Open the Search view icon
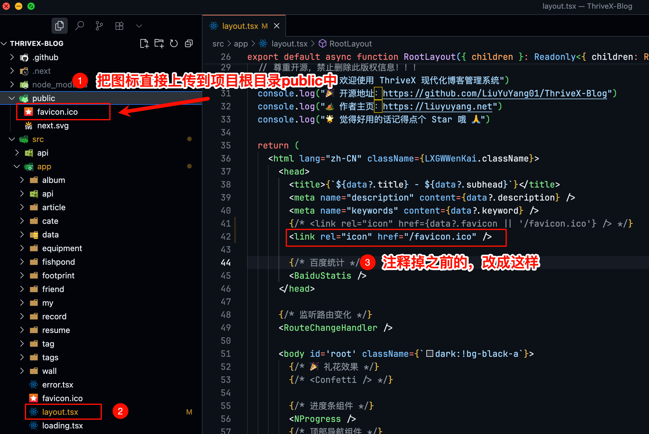The image size is (649, 434). point(79,26)
